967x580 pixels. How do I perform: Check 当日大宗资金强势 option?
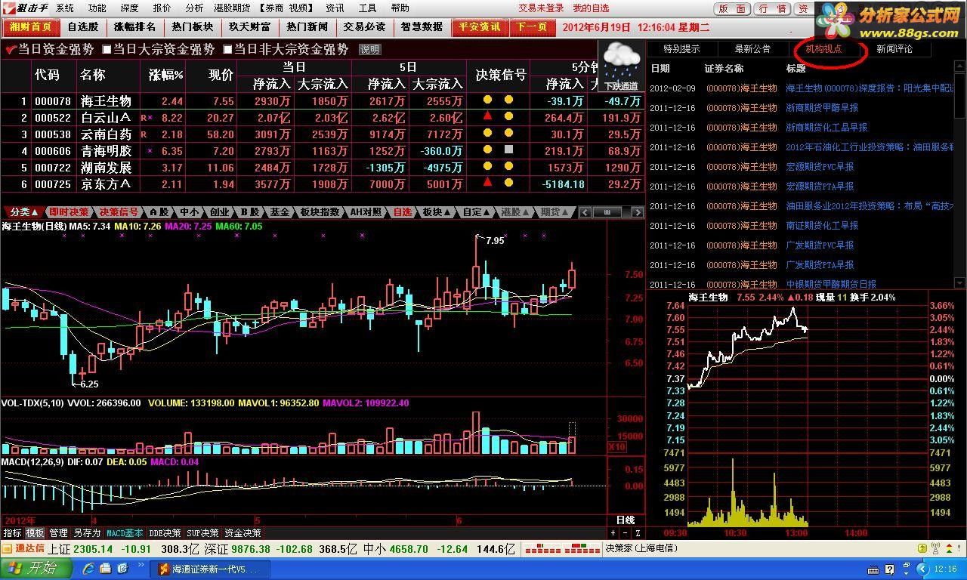tap(158, 49)
